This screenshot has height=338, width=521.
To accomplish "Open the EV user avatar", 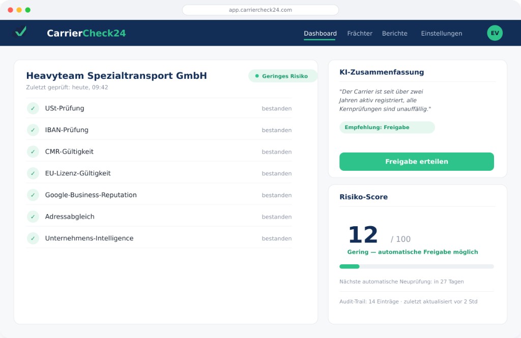I will click(x=495, y=33).
